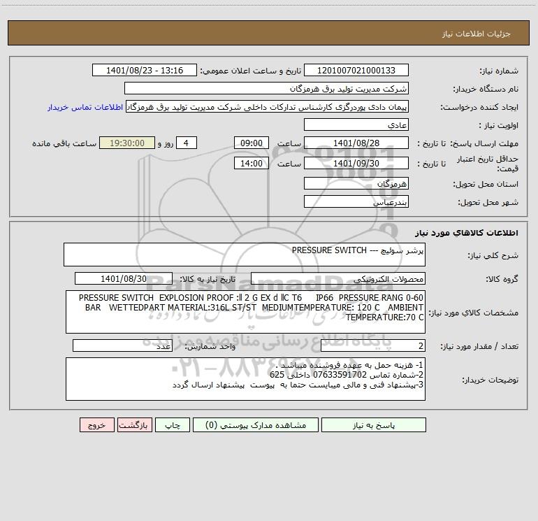The image size is (538, 521).
Task: Click the label مهلت ارسال پاسخ
Action: point(484,143)
